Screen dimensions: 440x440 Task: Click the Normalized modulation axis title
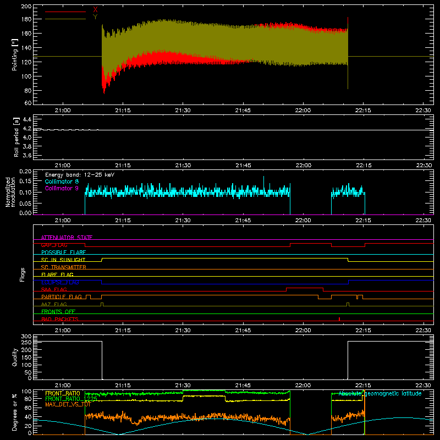(x=10, y=192)
